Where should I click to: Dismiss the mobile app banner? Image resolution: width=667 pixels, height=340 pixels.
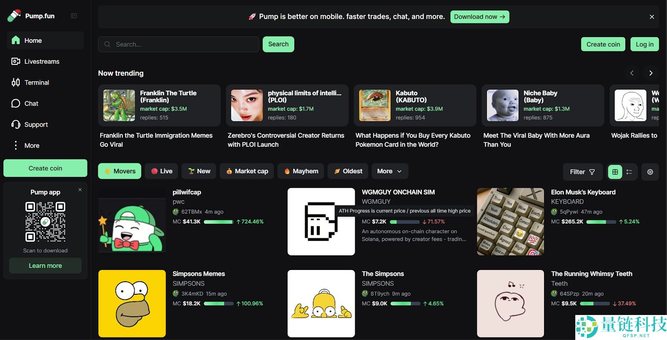[x=652, y=17]
